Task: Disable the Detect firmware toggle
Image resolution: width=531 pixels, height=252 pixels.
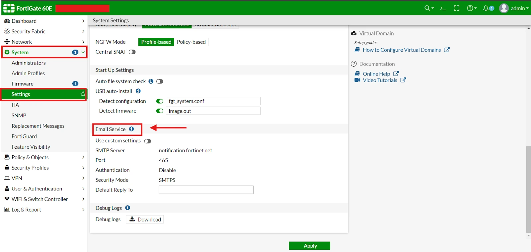Action: 160,111
